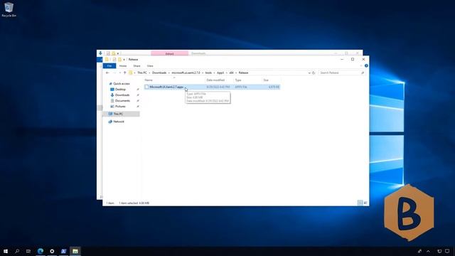
Task: Open Desktop in the navigation pane
Action: (120, 90)
